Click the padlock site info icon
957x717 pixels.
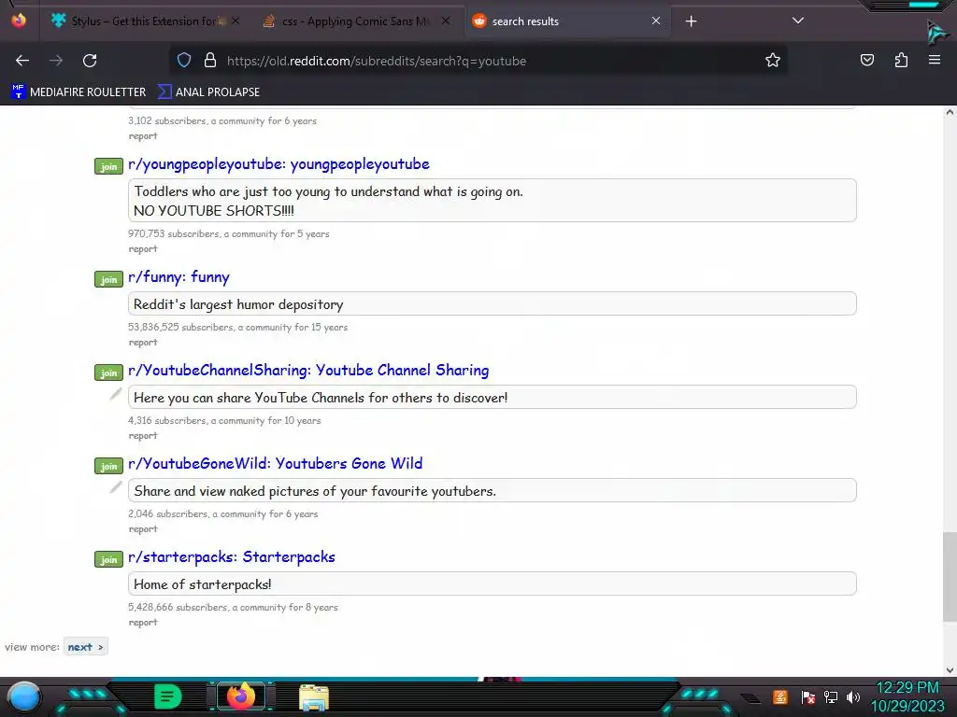coord(210,61)
